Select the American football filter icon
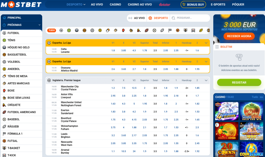 point(146,30)
